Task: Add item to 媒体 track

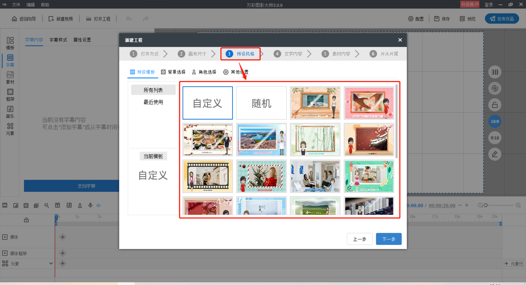Action: (62, 237)
